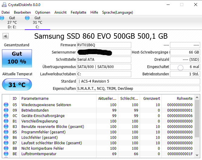The height and width of the screenshot is (160, 202).
Task: Select the C: disk status orb
Action: point(27,18)
